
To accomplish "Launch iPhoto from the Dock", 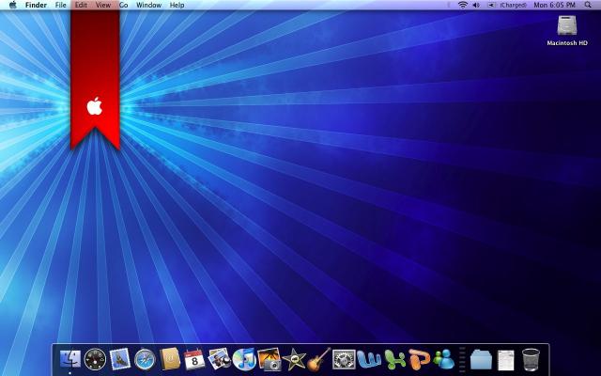I will click(270, 359).
